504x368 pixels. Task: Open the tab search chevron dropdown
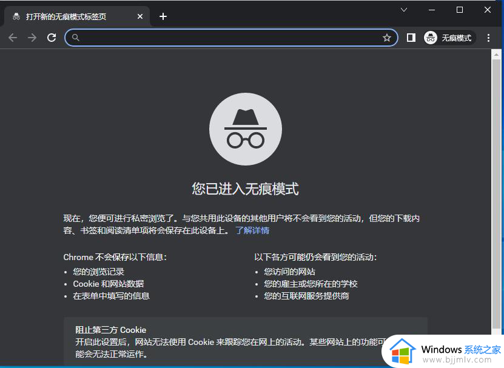pos(404,10)
